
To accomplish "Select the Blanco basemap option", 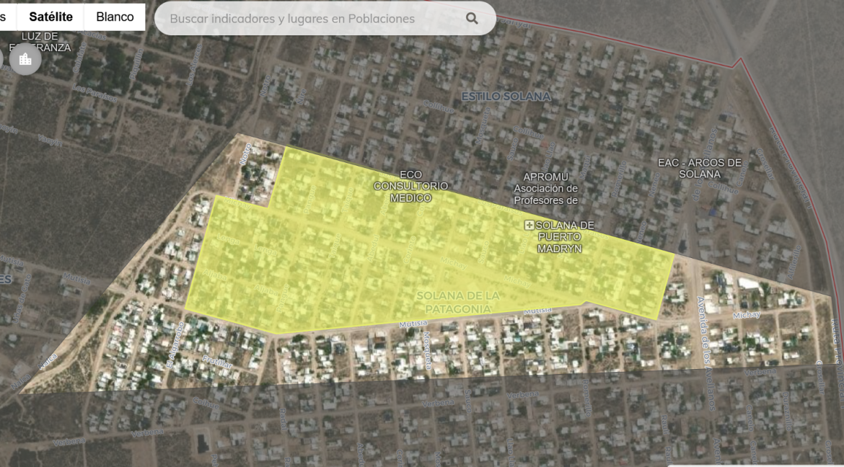I will click(115, 17).
